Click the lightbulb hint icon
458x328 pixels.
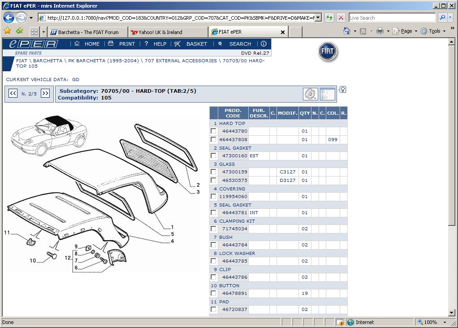(343, 89)
